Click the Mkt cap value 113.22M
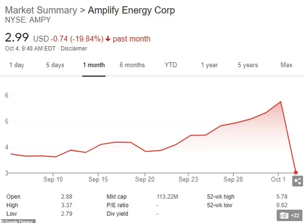The image size is (304, 223). click(167, 197)
